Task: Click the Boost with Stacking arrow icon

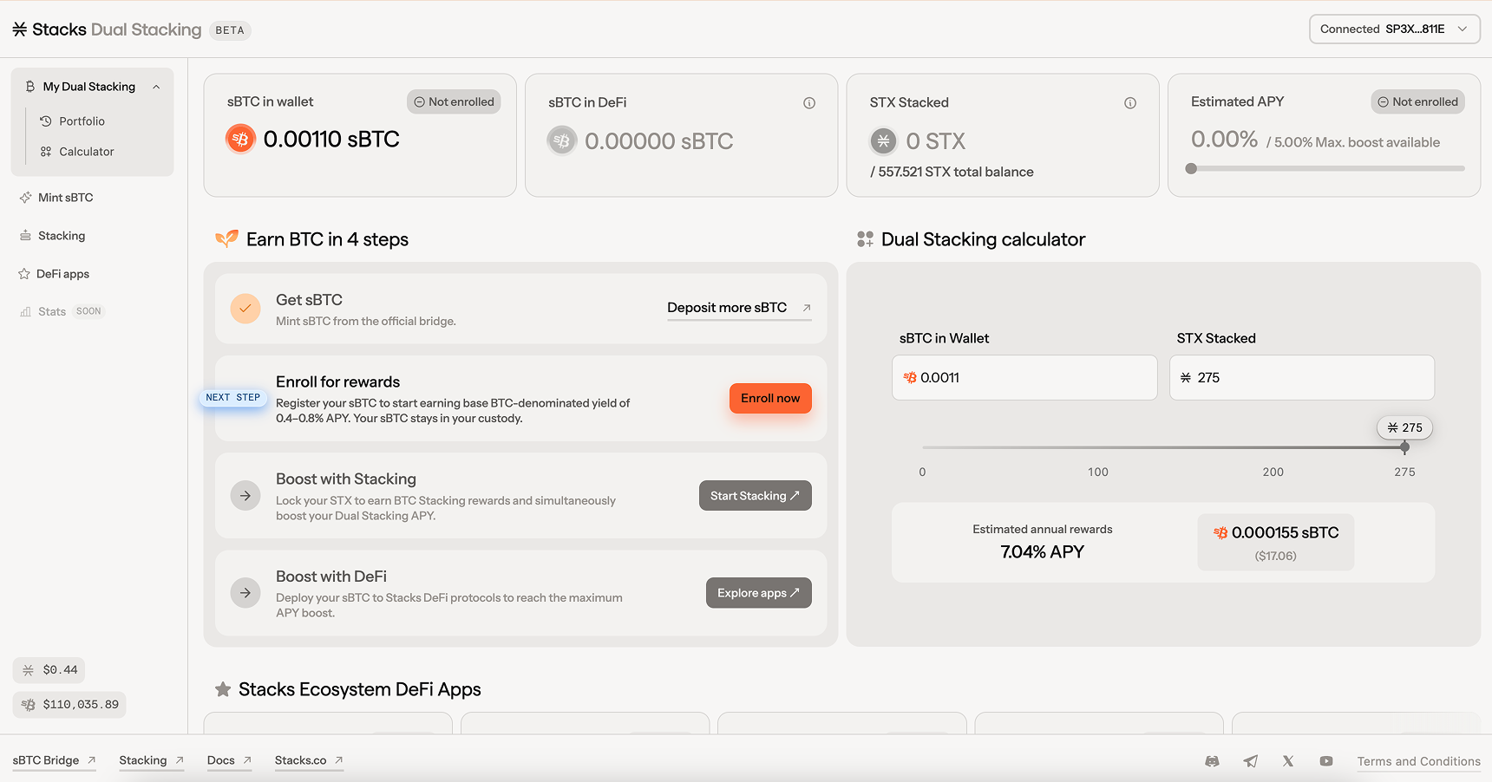Action: coord(245,496)
